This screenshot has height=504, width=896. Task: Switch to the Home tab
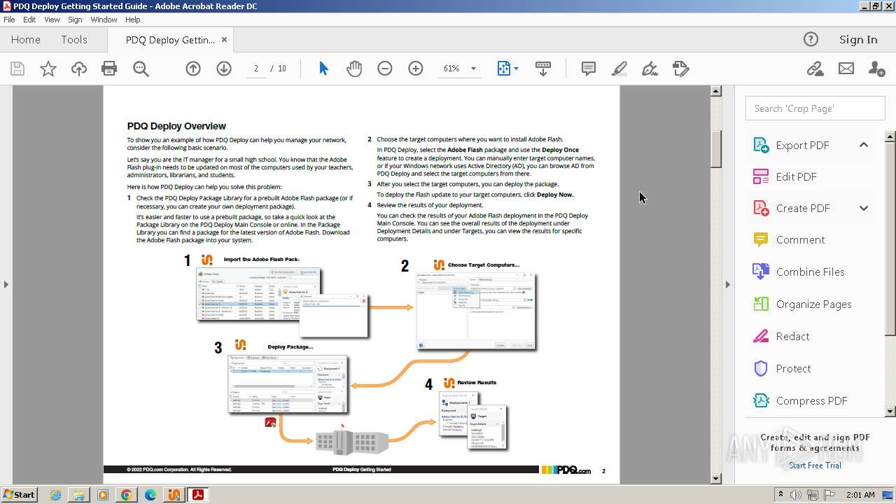(26, 40)
